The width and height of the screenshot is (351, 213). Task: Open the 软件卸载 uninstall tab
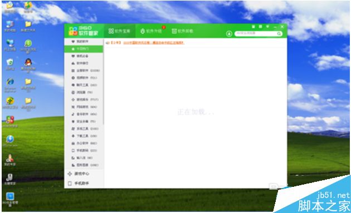click(182, 31)
